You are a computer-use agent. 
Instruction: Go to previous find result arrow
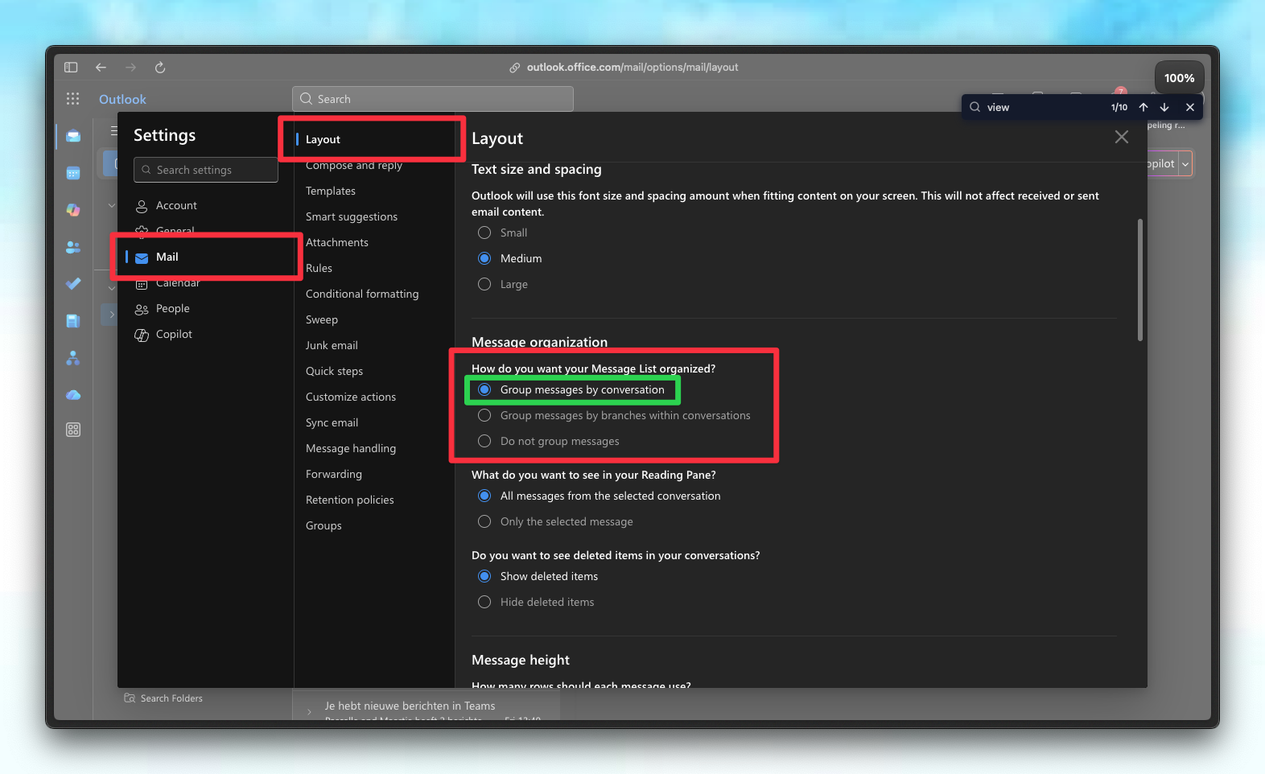click(x=1143, y=107)
